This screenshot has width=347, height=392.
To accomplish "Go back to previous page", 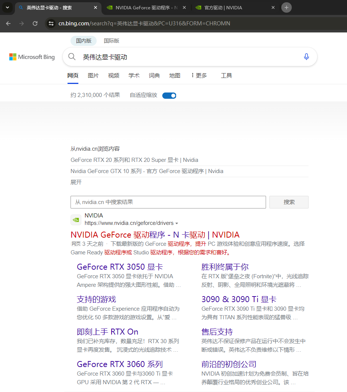I will [x=8, y=23].
